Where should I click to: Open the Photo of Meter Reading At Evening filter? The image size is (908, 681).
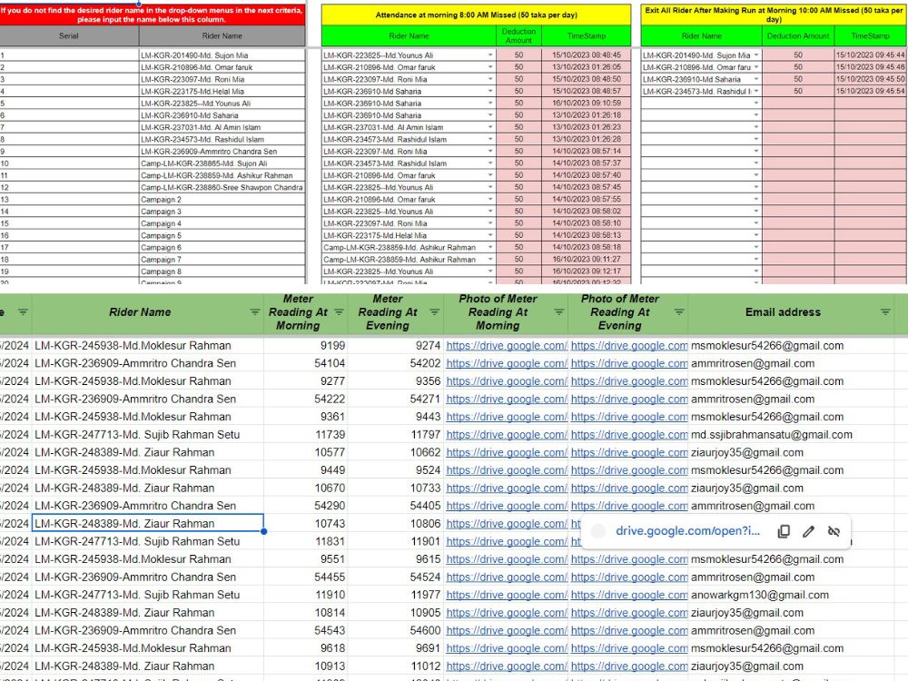pos(679,312)
